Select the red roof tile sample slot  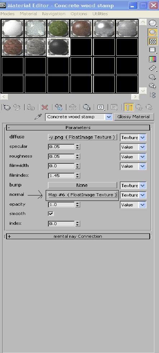13,47
